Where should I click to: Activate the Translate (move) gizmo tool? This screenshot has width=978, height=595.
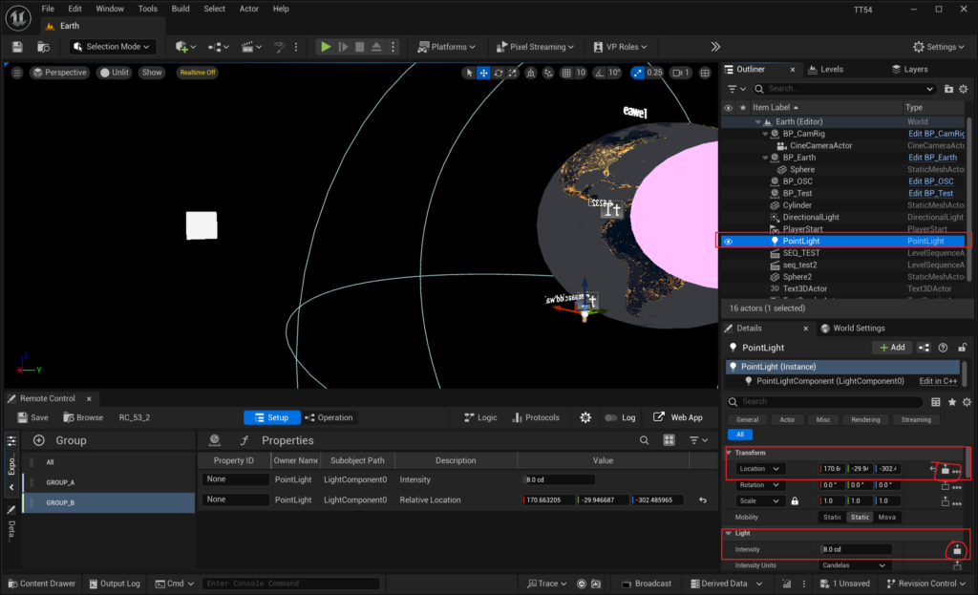tap(483, 73)
